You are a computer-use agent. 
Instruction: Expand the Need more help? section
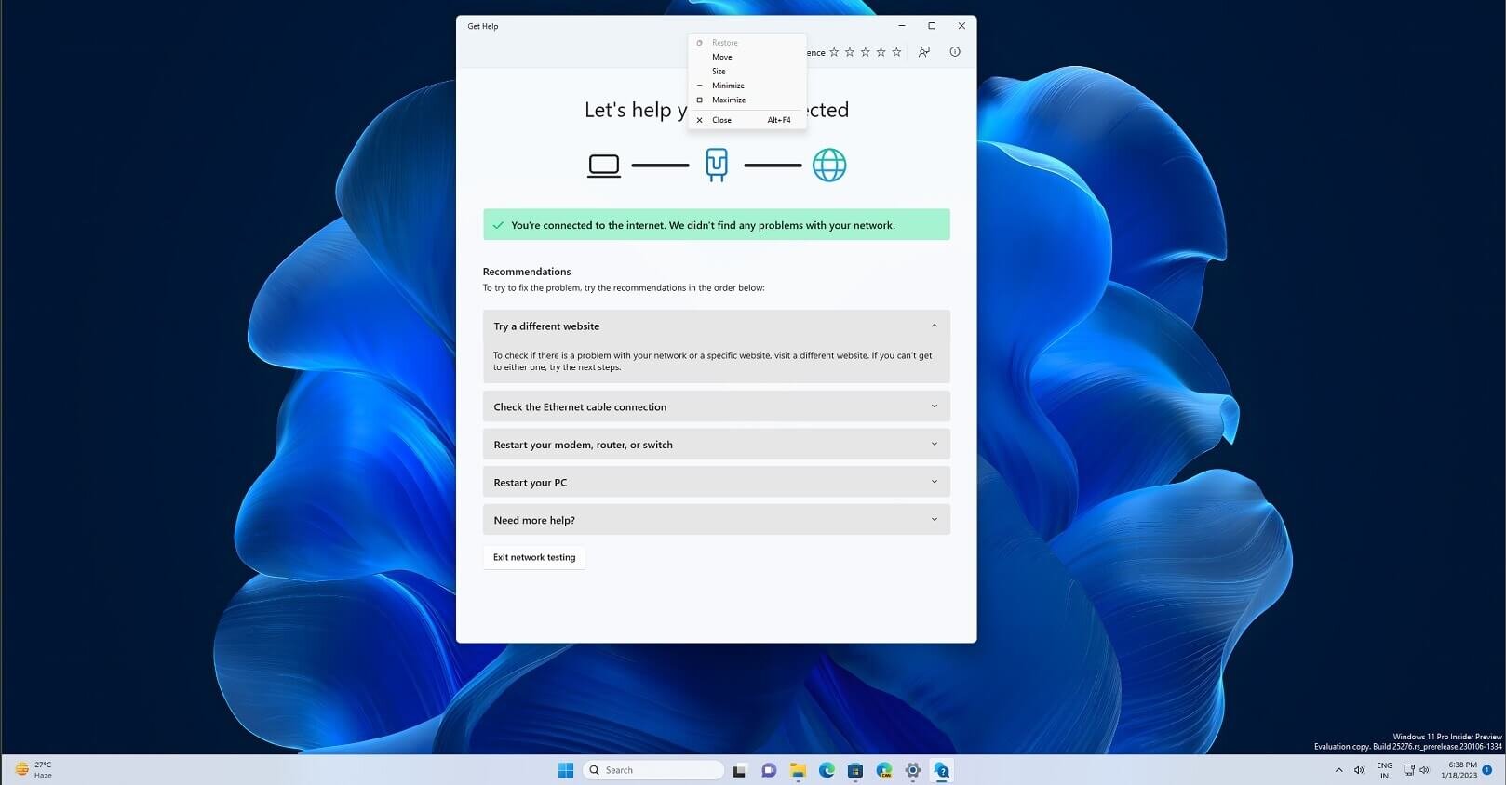[x=717, y=520]
